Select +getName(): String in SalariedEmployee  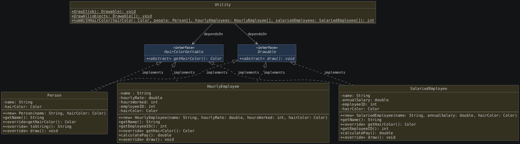(361, 120)
